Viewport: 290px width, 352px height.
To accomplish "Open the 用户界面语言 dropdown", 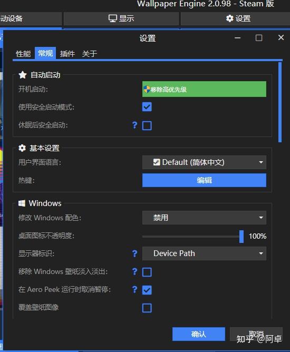I will click(204, 162).
